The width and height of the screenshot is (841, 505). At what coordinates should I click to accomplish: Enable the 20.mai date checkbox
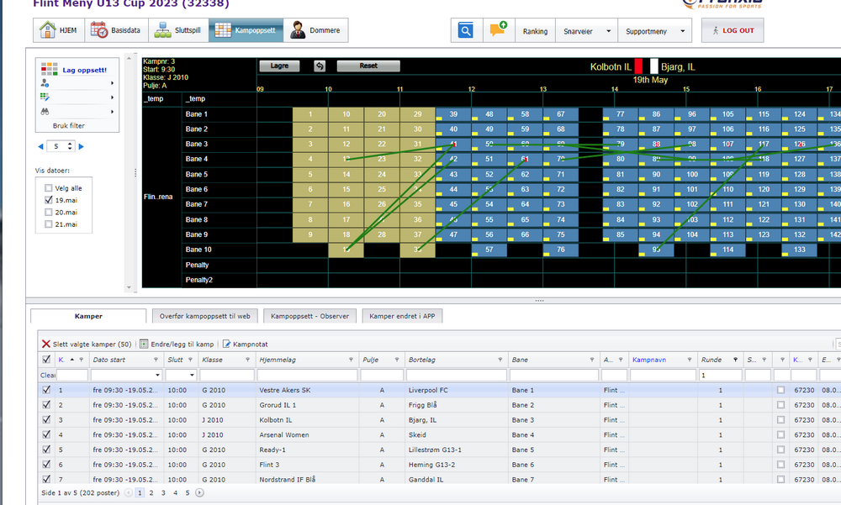(48, 213)
